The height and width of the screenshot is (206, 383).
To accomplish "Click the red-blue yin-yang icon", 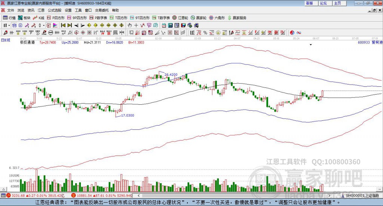I will (292, 33).
